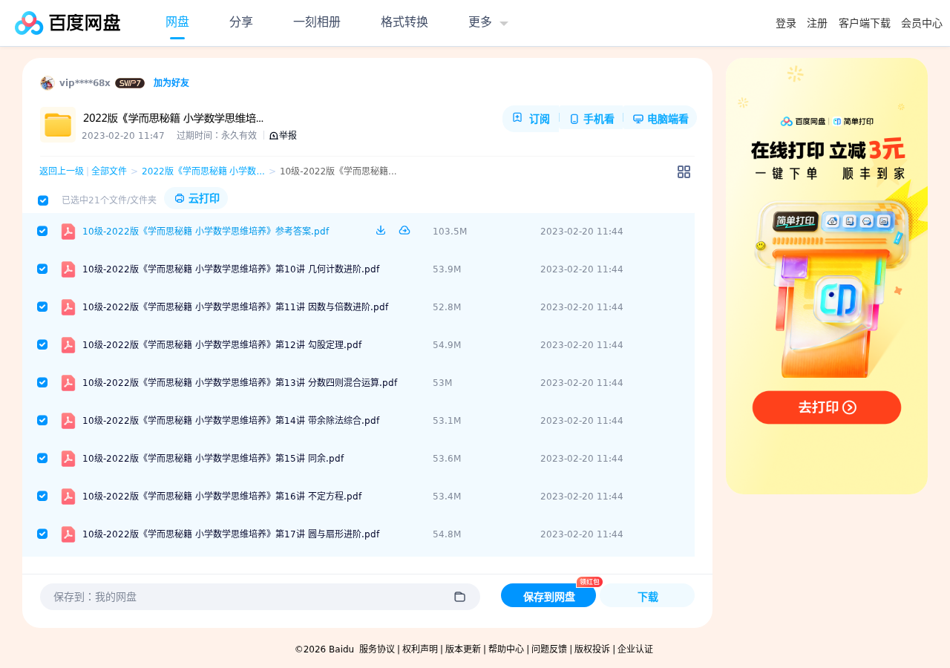Click 版本更新 footer link
Image resolution: width=950 pixels, height=668 pixels.
click(463, 649)
